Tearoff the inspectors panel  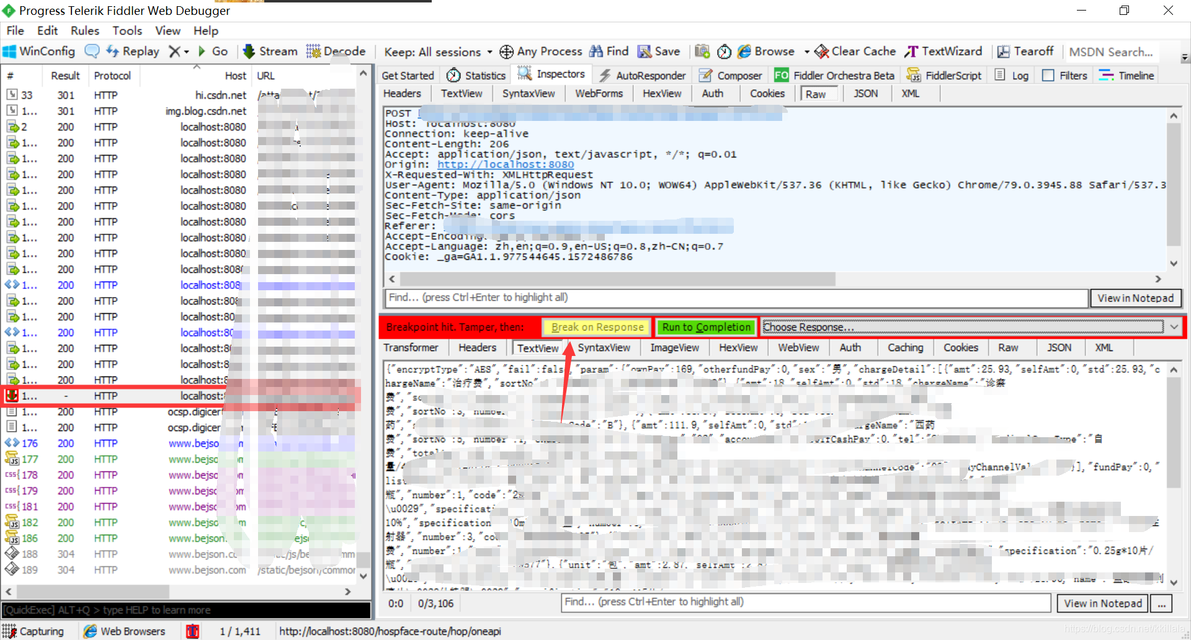(x=1025, y=51)
